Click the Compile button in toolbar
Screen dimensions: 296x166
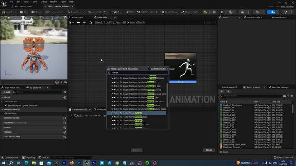[7, 12]
